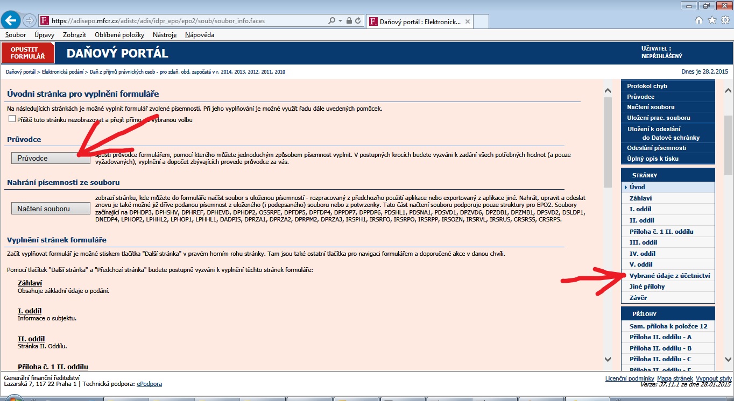Image resolution: width=734 pixels, height=401 pixels.
Task: Enable 'Příště tuto stránku nezobrazovat' checkbox
Action: [x=12, y=119]
